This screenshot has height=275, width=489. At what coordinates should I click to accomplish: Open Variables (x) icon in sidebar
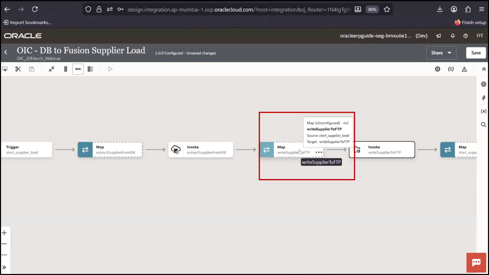tap(483, 111)
